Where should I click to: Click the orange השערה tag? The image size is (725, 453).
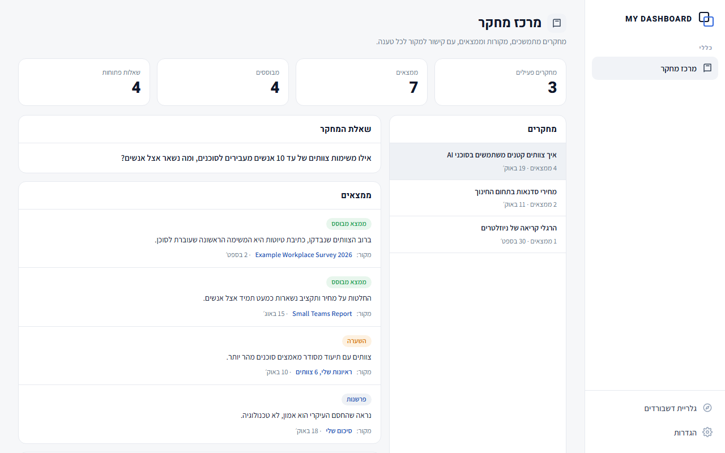coord(357,341)
